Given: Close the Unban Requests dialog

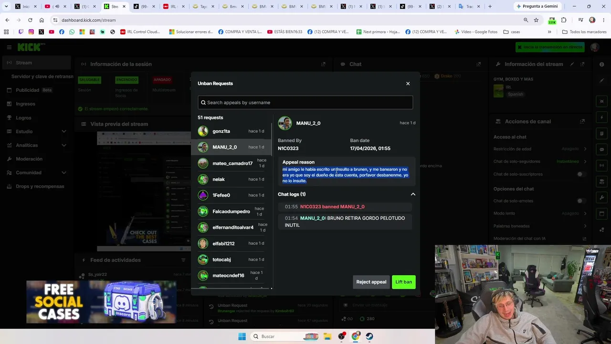Looking at the screenshot, I should pyautogui.click(x=408, y=84).
